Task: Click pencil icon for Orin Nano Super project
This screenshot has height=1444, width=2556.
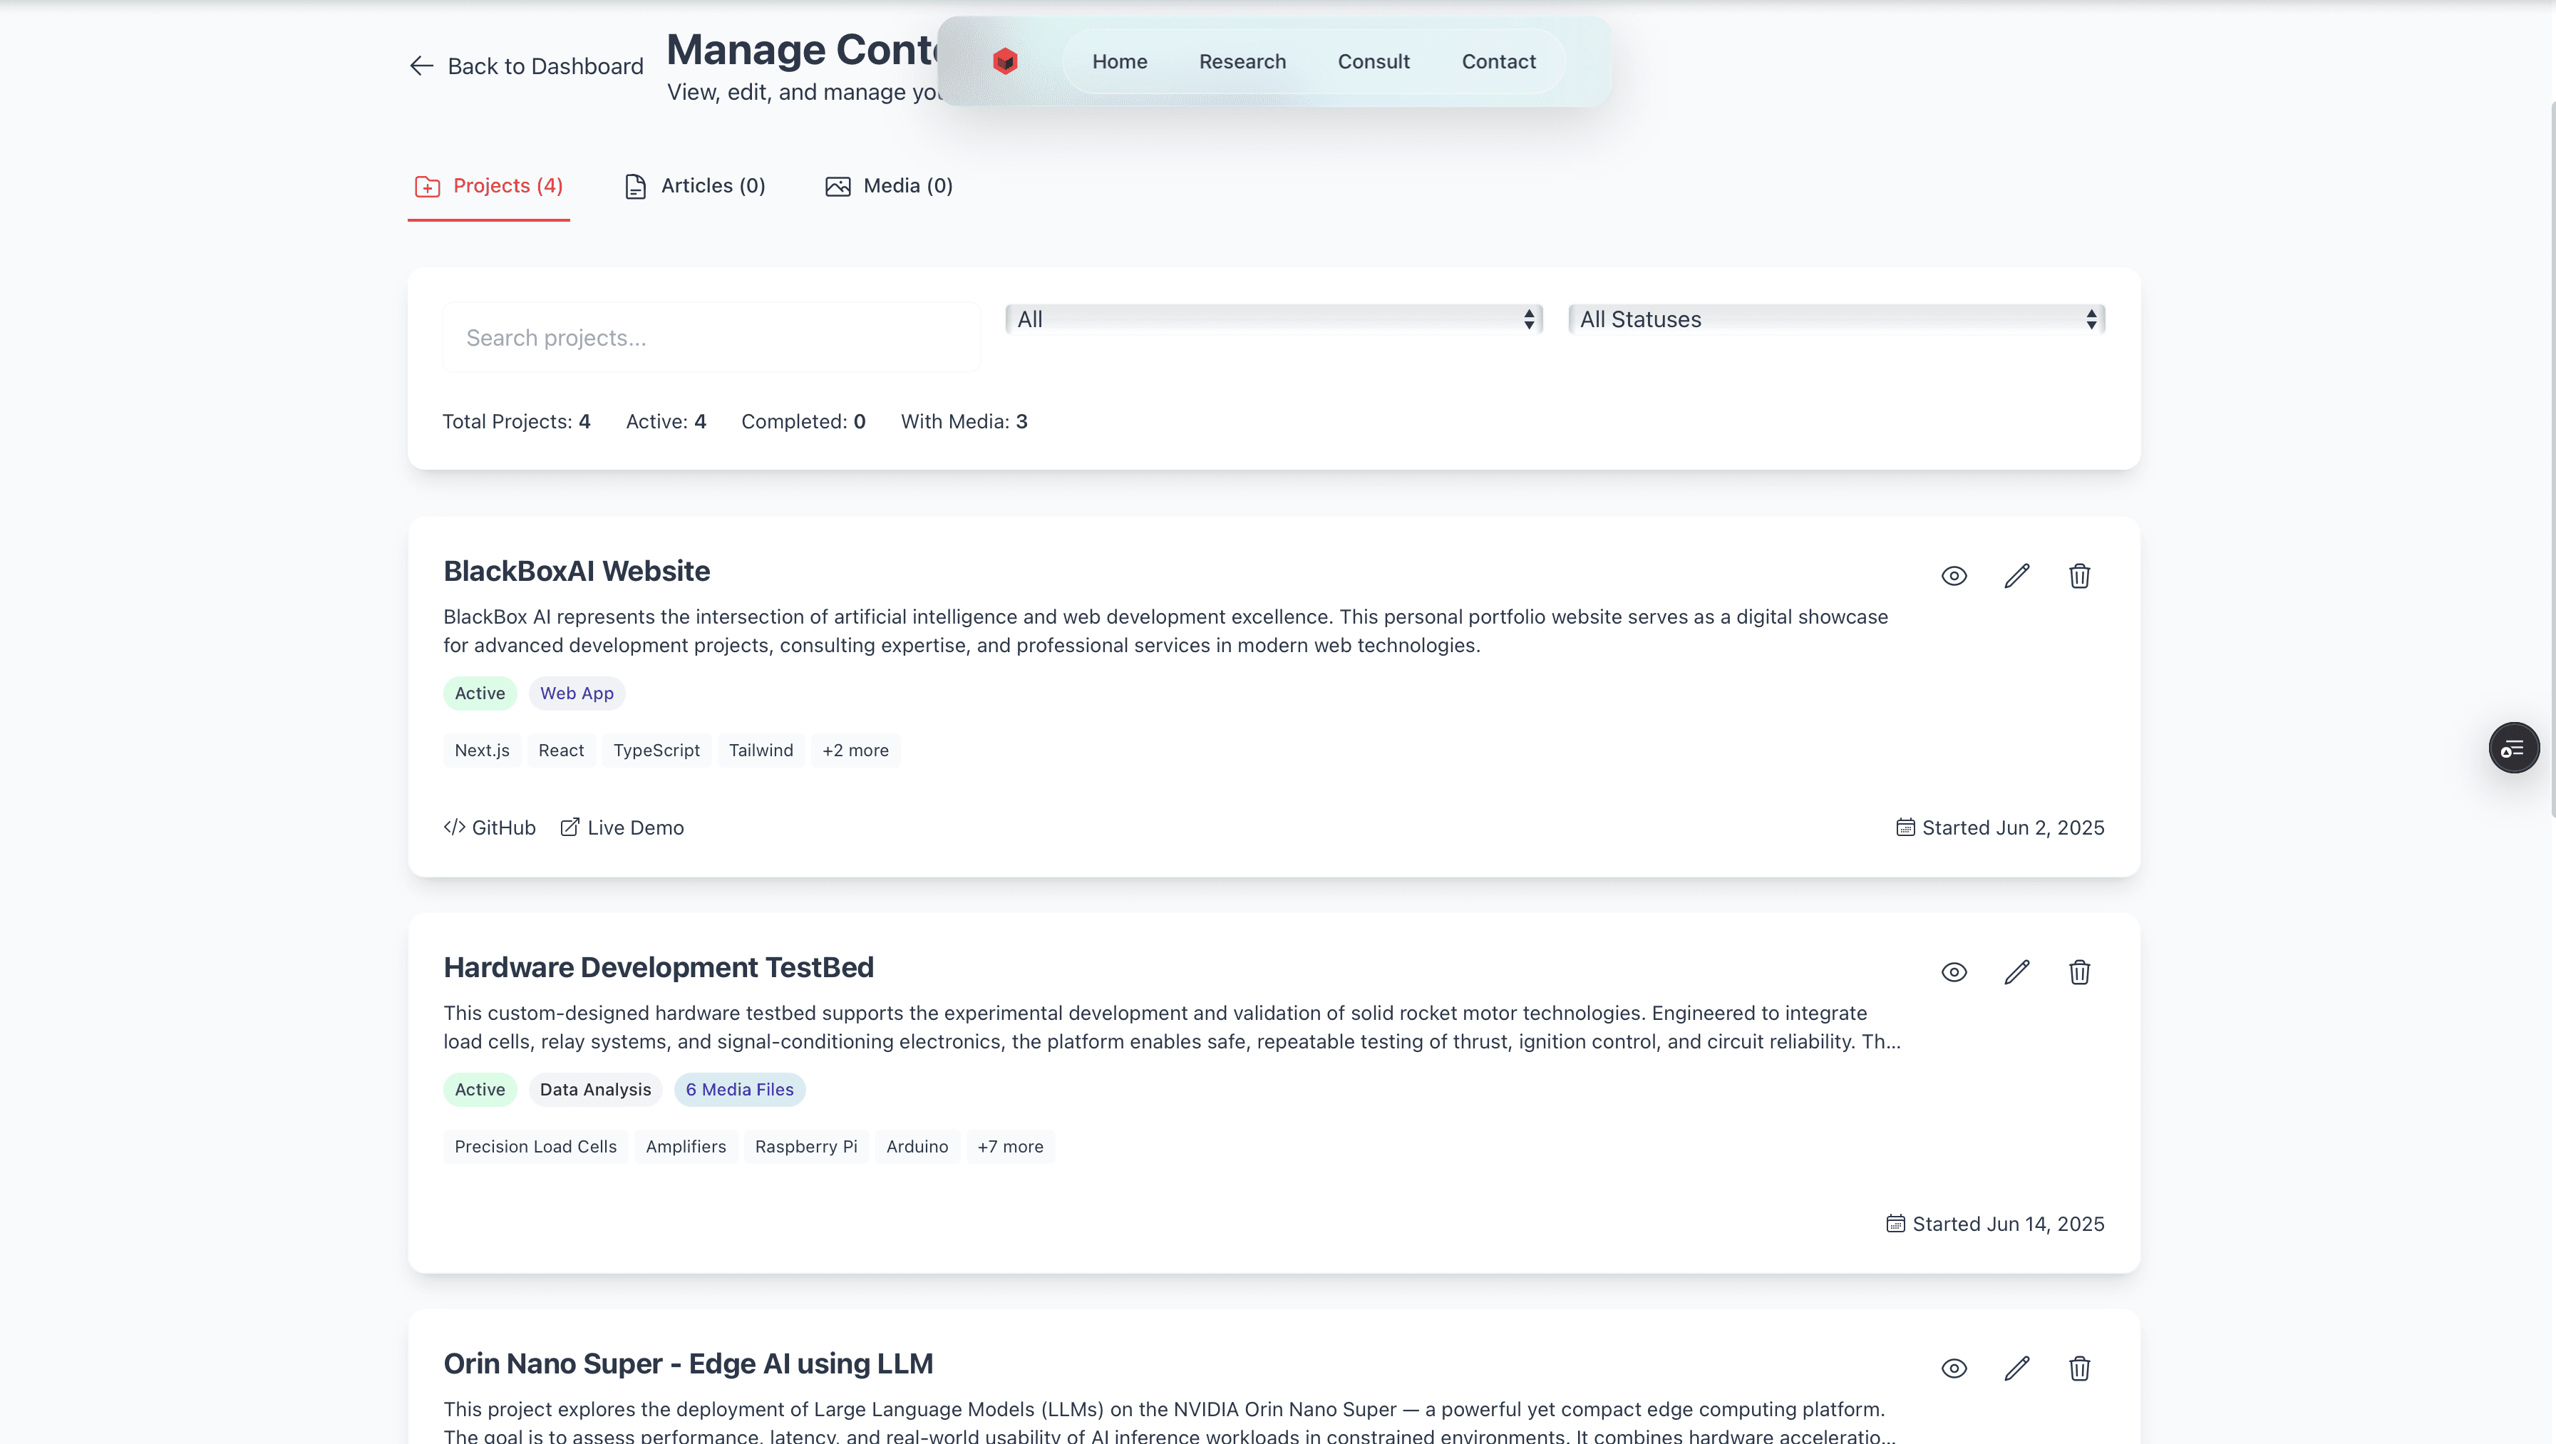Action: coord(2016,1368)
